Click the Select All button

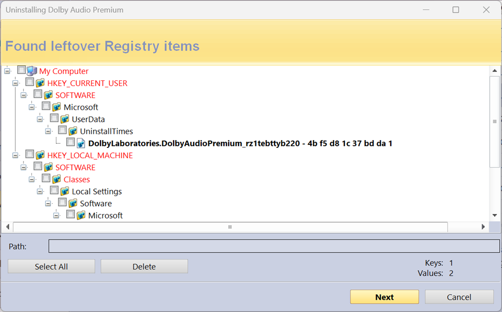coord(51,266)
